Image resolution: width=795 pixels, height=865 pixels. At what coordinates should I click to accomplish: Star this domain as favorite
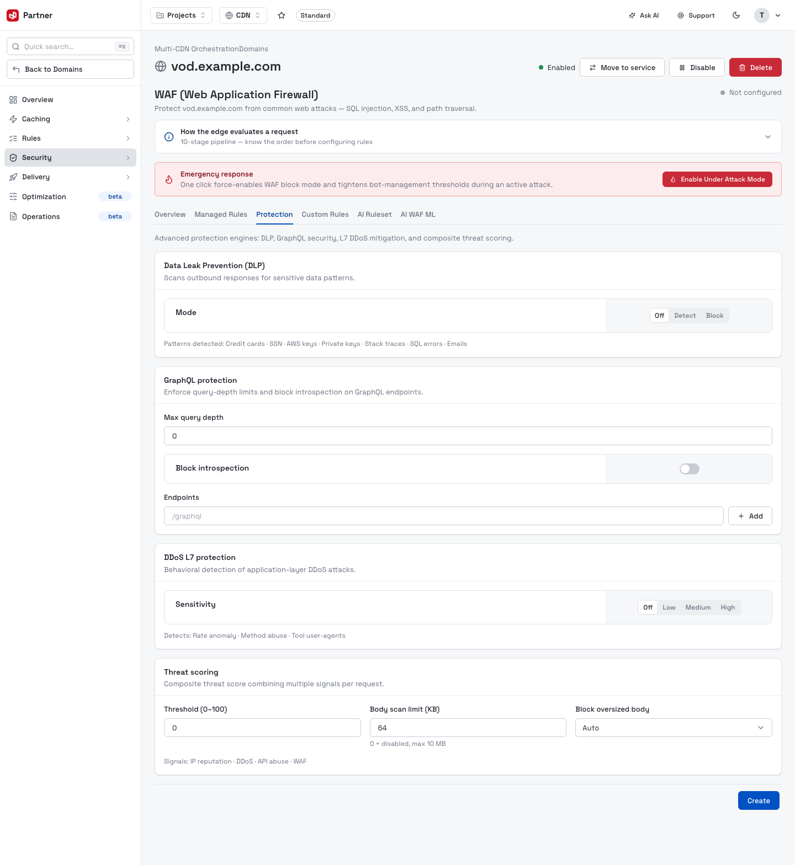point(282,15)
